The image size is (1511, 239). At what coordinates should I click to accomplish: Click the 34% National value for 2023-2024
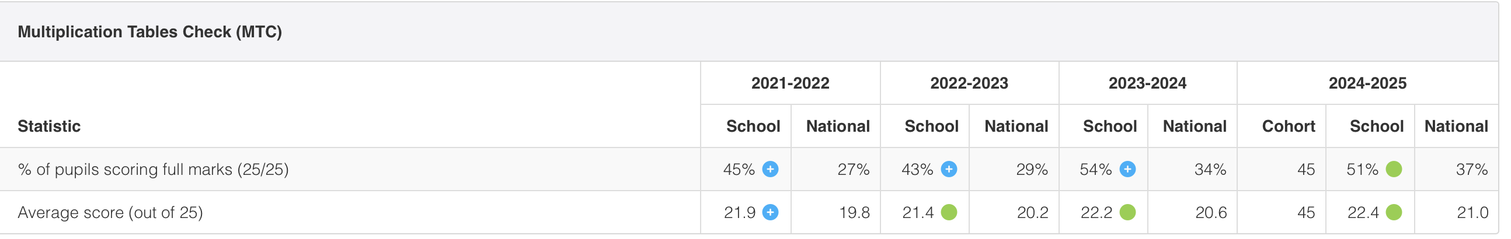(x=1210, y=169)
